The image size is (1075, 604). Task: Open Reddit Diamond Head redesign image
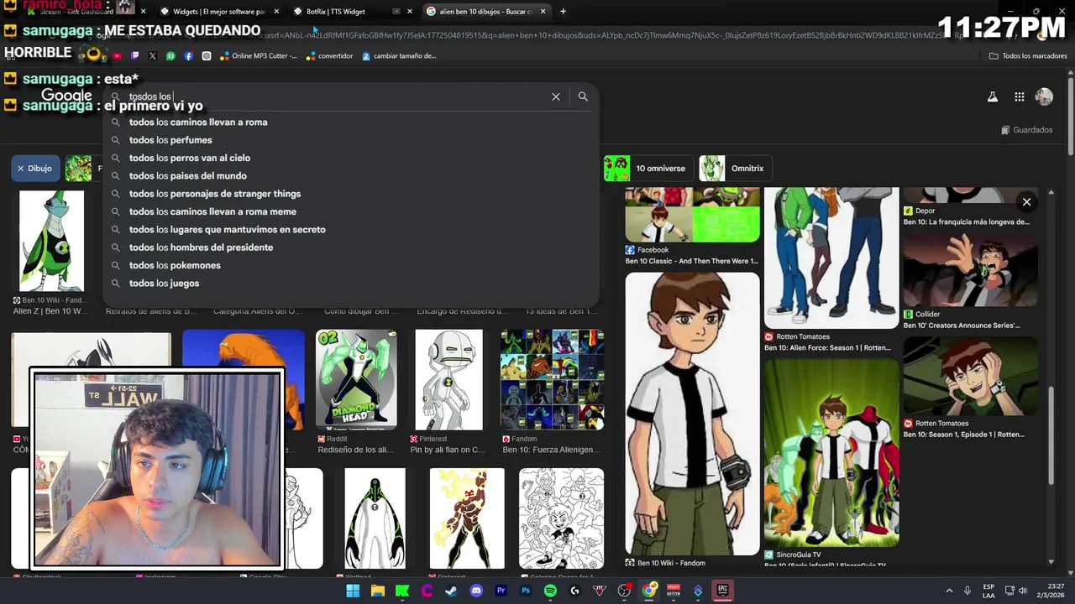(356, 379)
